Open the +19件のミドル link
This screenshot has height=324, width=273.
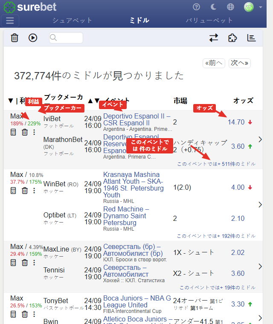point(218,288)
